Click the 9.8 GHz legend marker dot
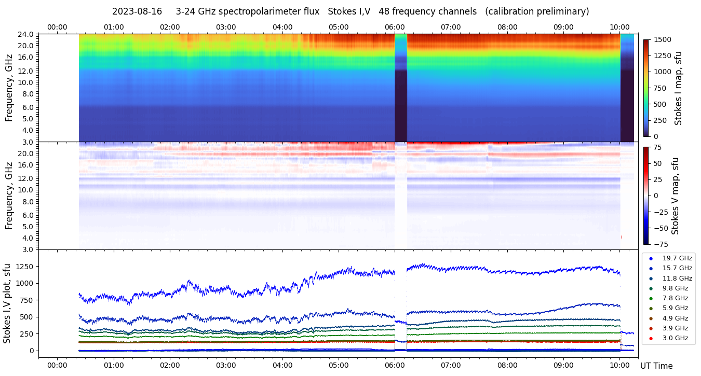The image size is (701, 376). (651, 288)
